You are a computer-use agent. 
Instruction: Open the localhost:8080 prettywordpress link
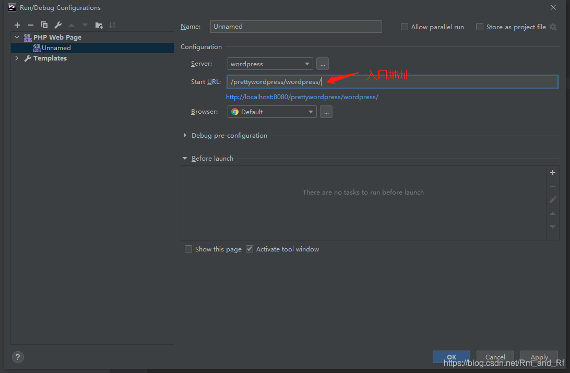click(x=302, y=97)
